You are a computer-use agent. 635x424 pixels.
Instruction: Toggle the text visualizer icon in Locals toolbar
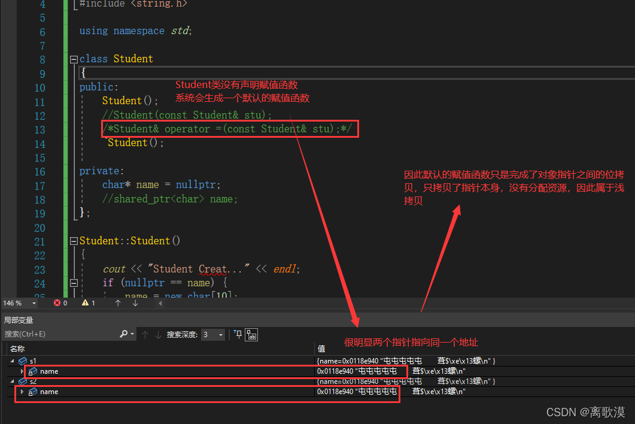[x=251, y=335]
